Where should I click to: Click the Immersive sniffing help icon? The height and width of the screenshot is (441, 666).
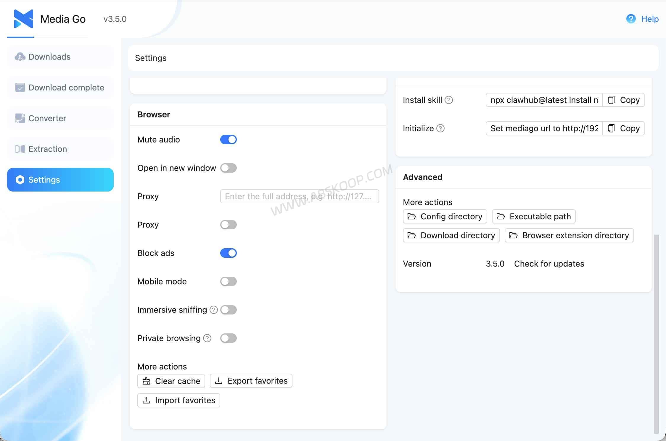tap(214, 310)
